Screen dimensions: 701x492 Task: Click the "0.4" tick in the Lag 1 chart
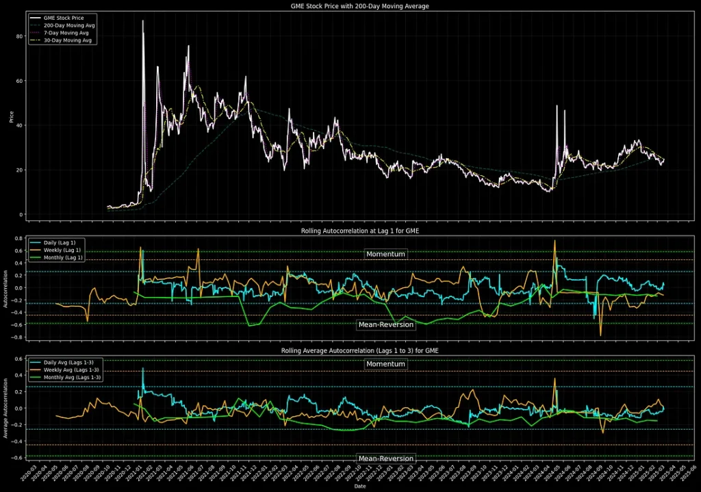(x=18, y=263)
